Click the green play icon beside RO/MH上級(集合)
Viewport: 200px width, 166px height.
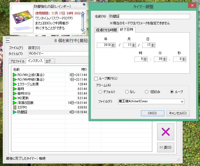15,75
